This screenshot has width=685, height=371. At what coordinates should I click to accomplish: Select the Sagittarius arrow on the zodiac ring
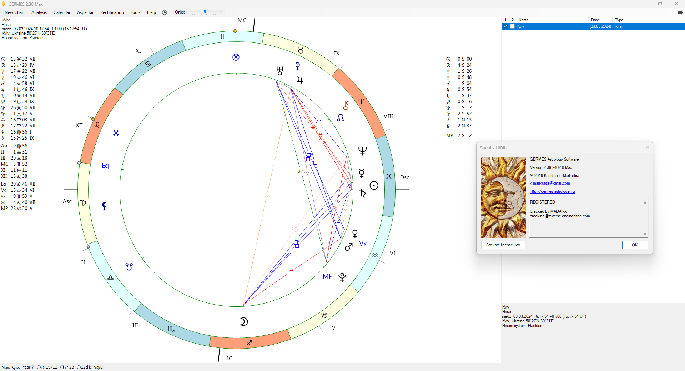250,343
